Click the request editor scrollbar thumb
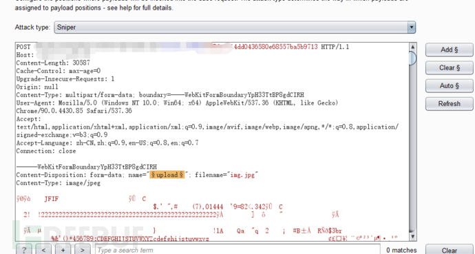Image resolution: width=475 pixels, height=254 pixels. (412, 58)
